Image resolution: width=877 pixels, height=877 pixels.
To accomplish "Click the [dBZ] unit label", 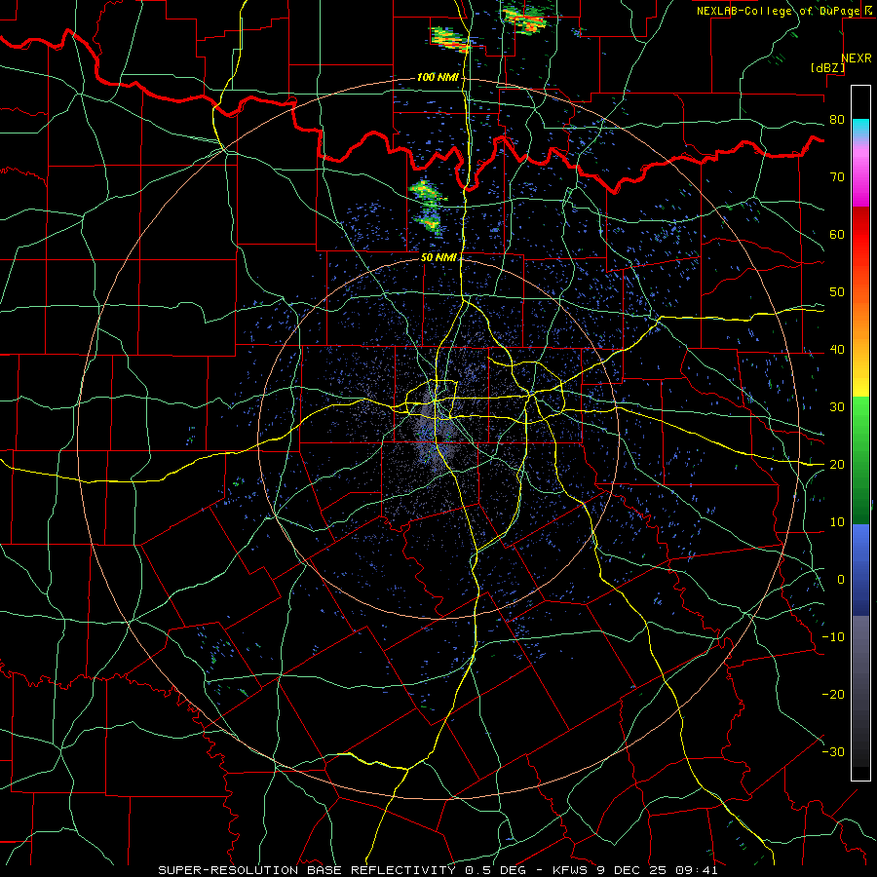I will click(x=827, y=67).
